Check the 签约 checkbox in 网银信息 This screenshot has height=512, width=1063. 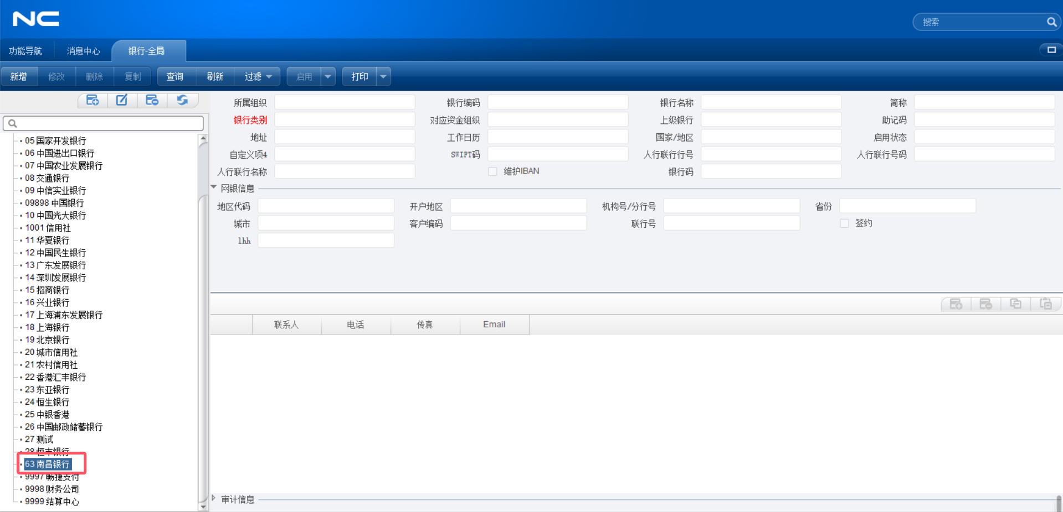coord(844,223)
